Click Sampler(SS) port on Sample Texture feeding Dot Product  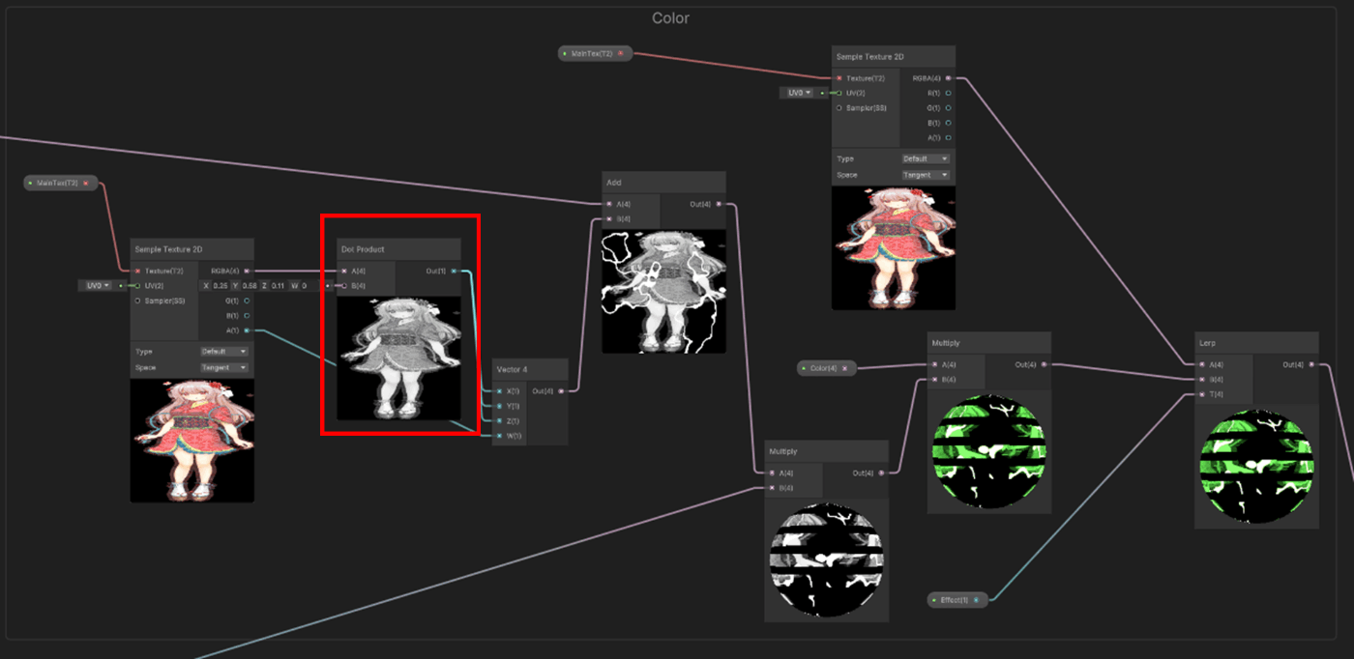point(137,301)
